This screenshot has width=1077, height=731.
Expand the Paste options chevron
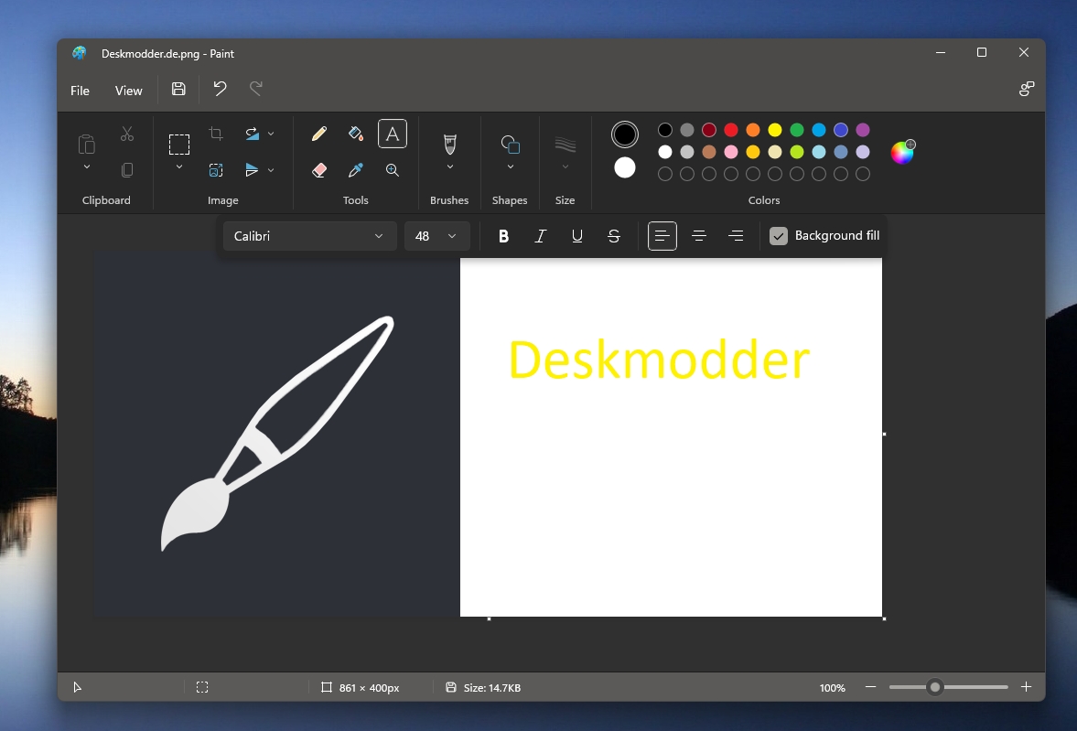87,167
